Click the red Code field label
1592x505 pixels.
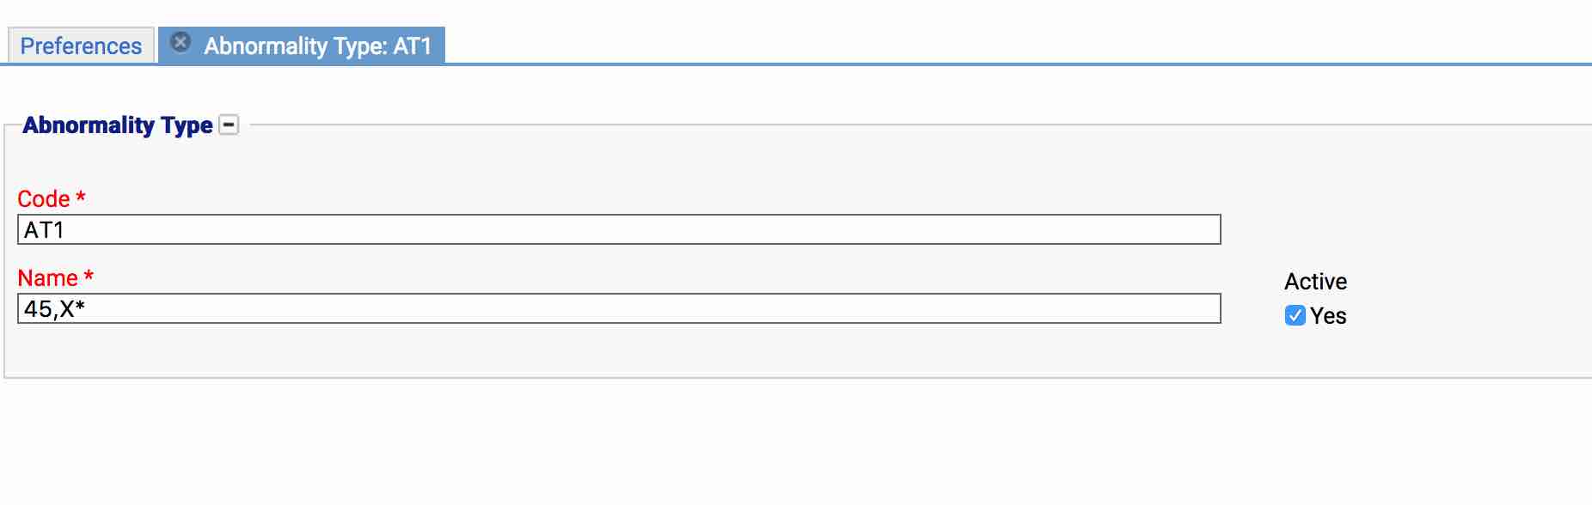pyautogui.click(x=43, y=199)
